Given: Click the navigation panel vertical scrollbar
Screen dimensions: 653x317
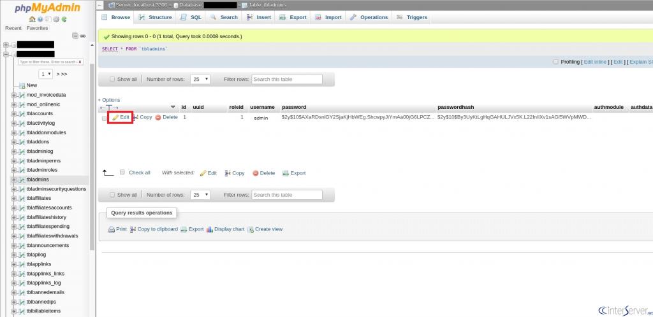Looking at the screenshot, I should point(92,158).
